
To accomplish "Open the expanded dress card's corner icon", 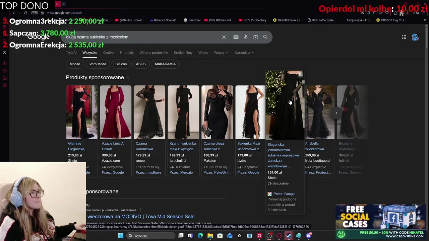I will point(300,75).
